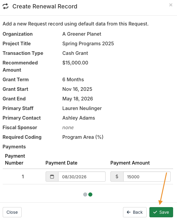Click the checkmark icon on Save

155,212
